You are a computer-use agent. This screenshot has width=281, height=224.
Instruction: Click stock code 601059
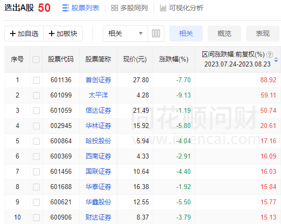[61, 110]
